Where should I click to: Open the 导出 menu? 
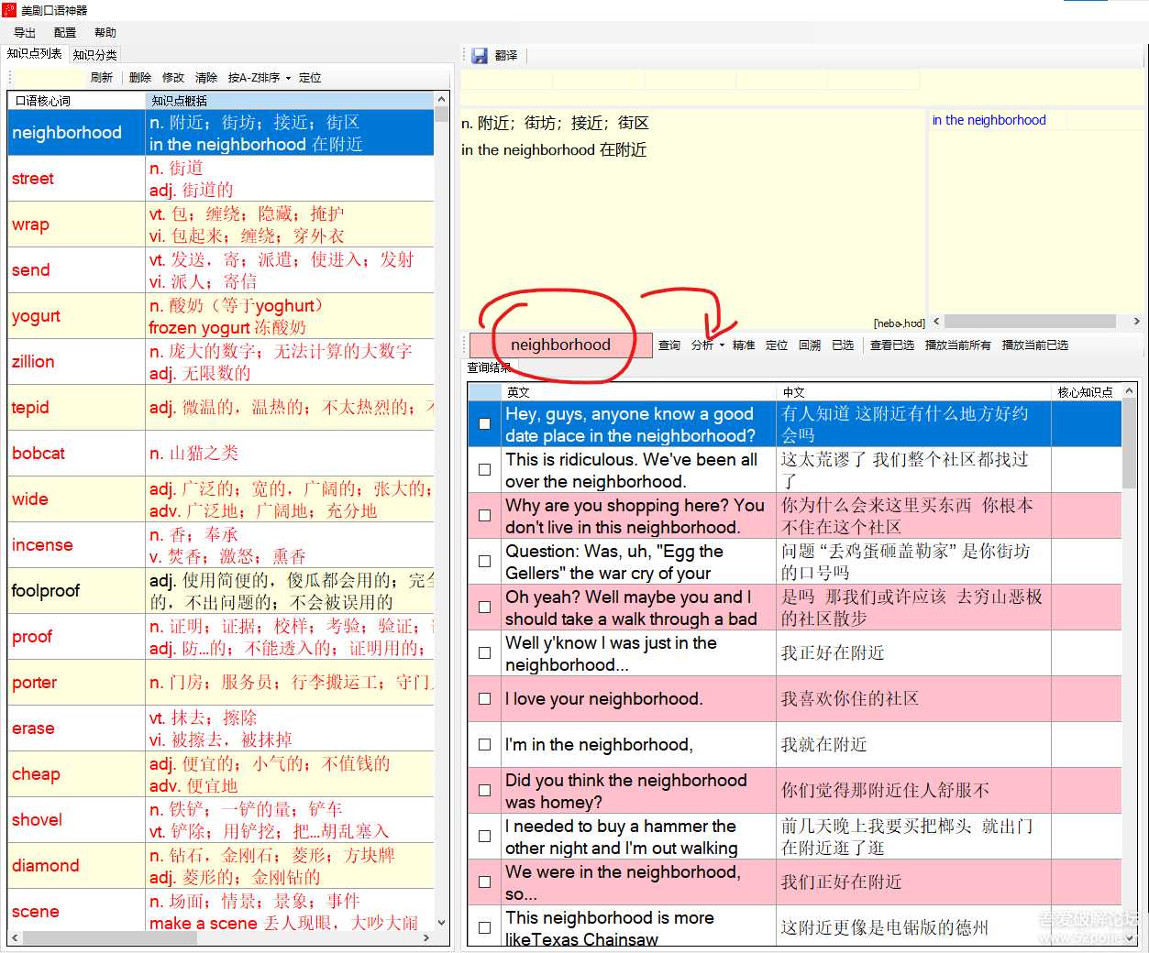[25, 33]
